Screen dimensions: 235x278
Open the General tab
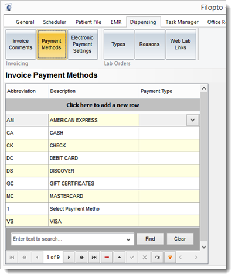25,22
